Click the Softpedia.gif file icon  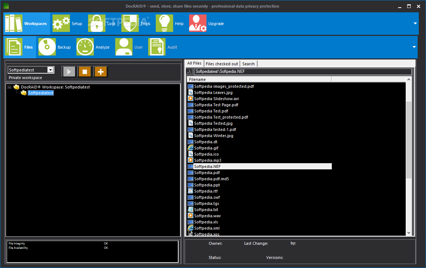pos(191,148)
